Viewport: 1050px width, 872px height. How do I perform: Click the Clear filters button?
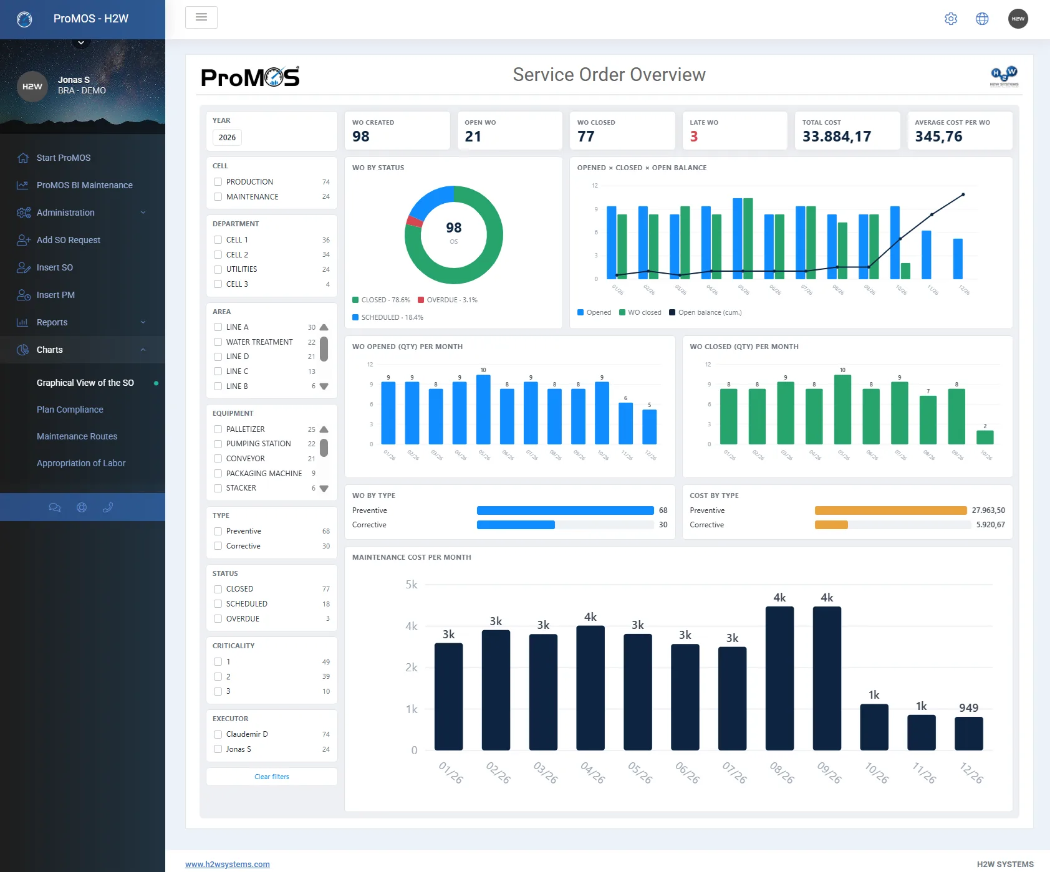tap(272, 777)
